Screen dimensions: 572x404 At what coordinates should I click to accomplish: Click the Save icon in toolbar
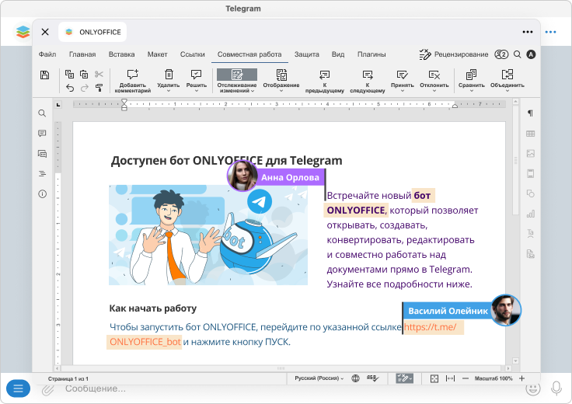tap(44, 75)
